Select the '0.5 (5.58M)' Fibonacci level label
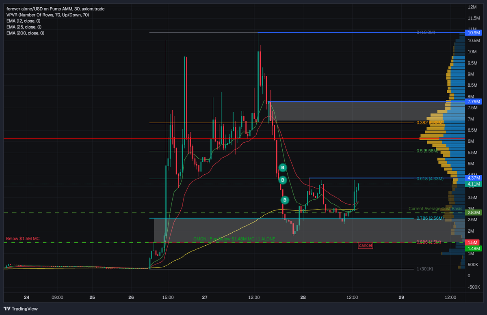 427,151
